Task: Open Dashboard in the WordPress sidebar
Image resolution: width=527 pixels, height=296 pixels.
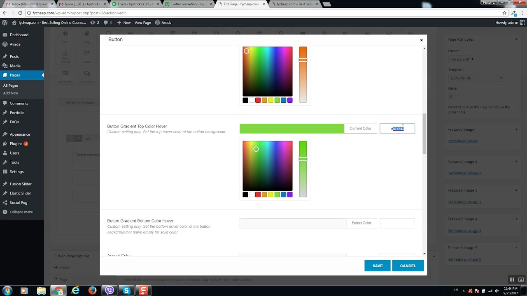Action: click(19, 35)
